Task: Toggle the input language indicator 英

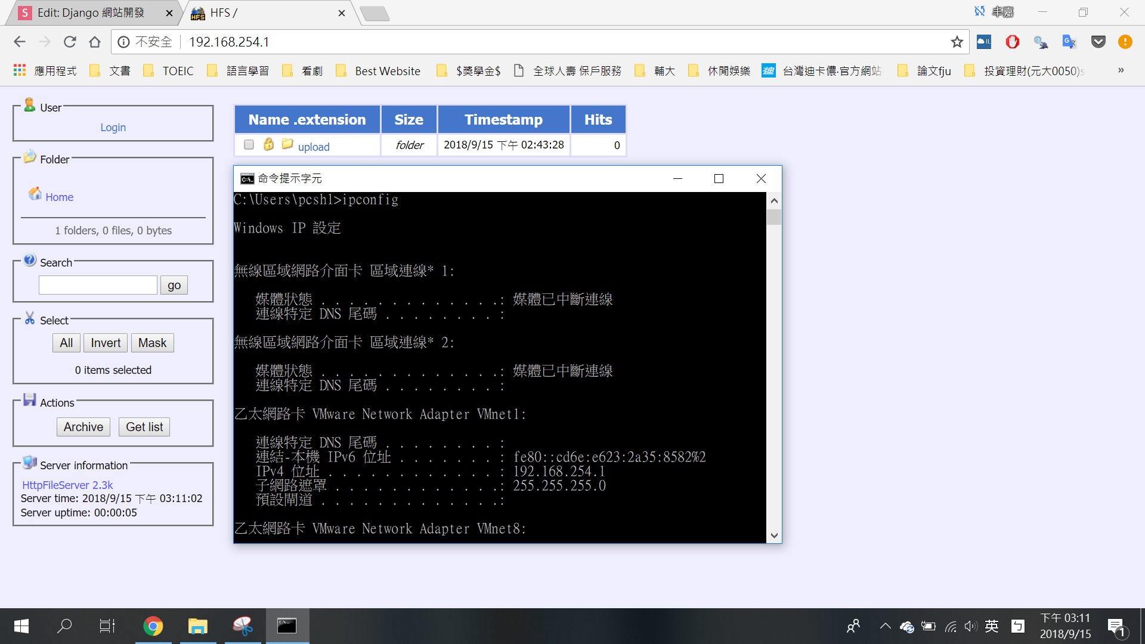Action: tap(992, 626)
